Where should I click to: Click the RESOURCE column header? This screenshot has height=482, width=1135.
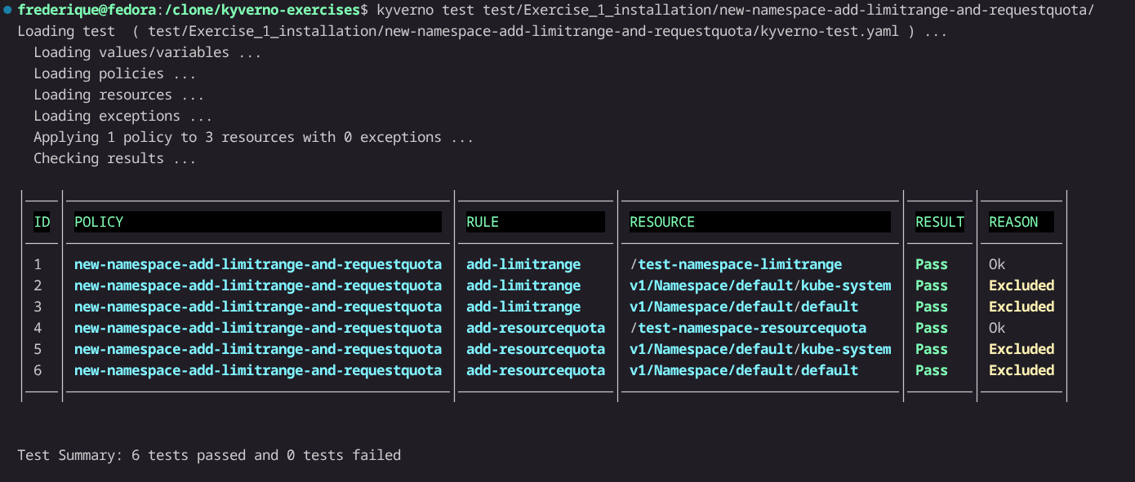click(760, 222)
